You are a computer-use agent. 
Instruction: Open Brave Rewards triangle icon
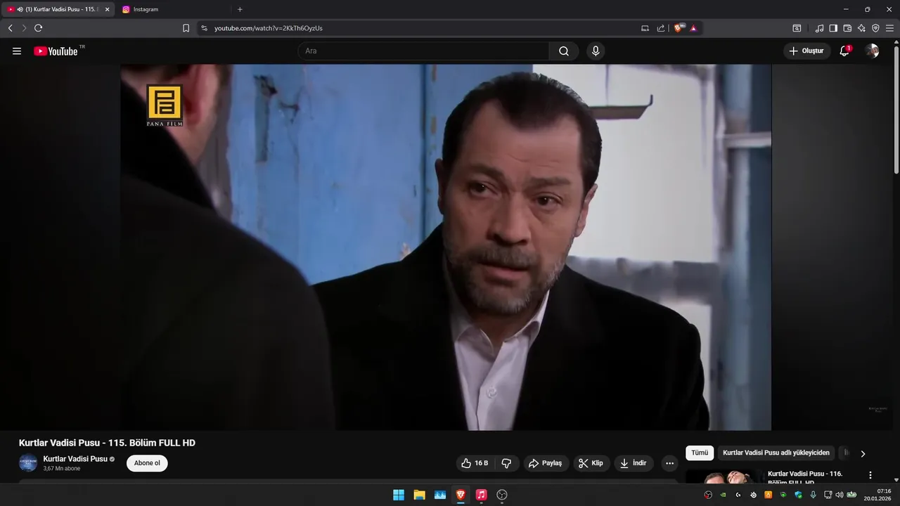tap(693, 28)
